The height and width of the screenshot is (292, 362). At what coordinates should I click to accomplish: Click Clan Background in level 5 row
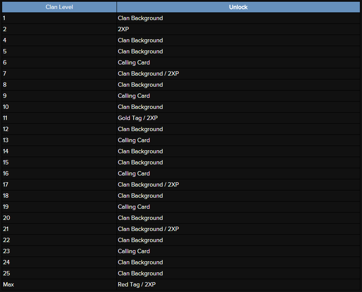click(238, 51)
